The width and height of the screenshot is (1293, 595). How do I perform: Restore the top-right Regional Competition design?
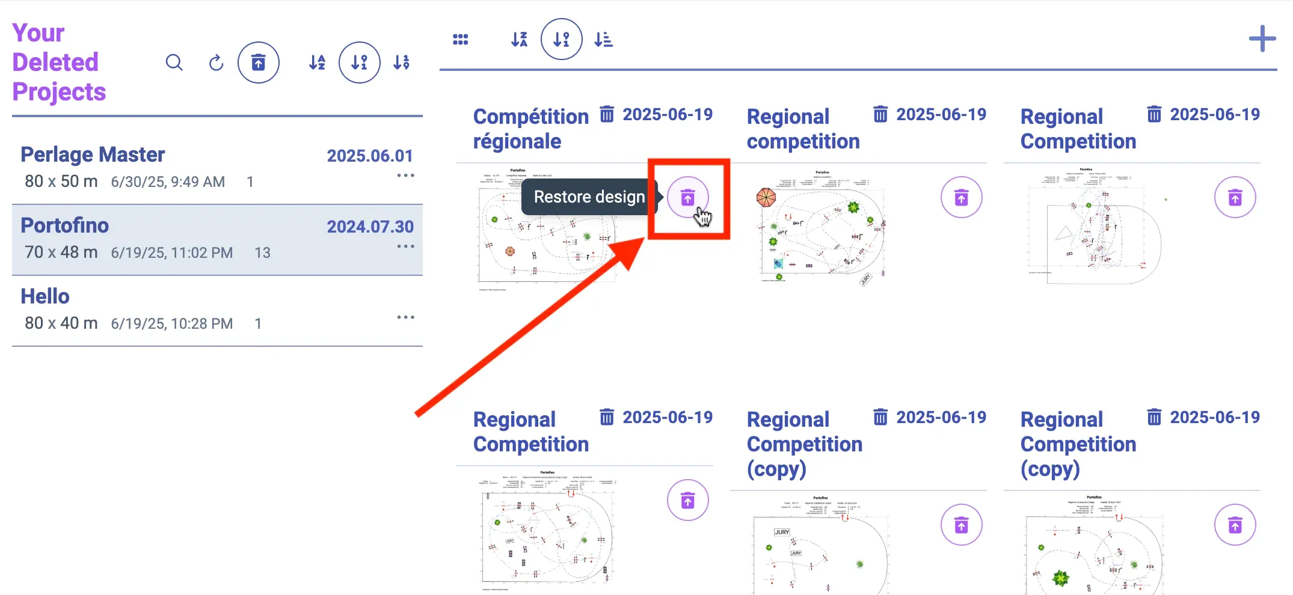point(1235,197)
